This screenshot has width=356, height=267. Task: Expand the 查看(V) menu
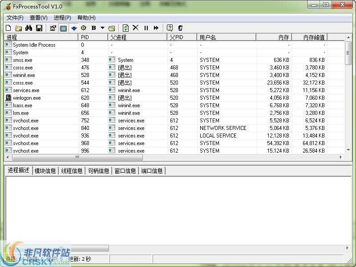pos(37,18)
